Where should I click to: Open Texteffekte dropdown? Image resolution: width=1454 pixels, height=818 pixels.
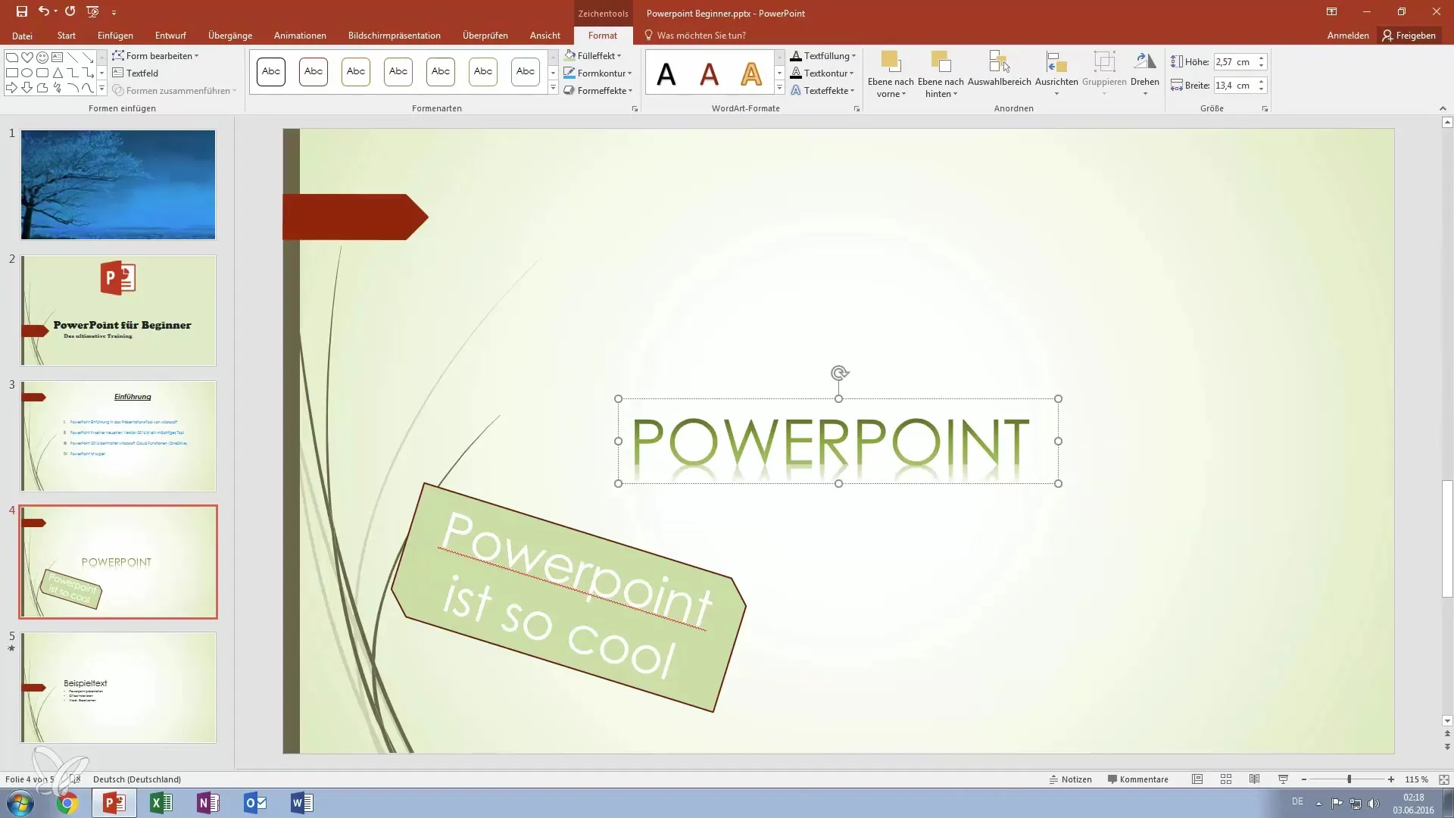click(822, 90)
